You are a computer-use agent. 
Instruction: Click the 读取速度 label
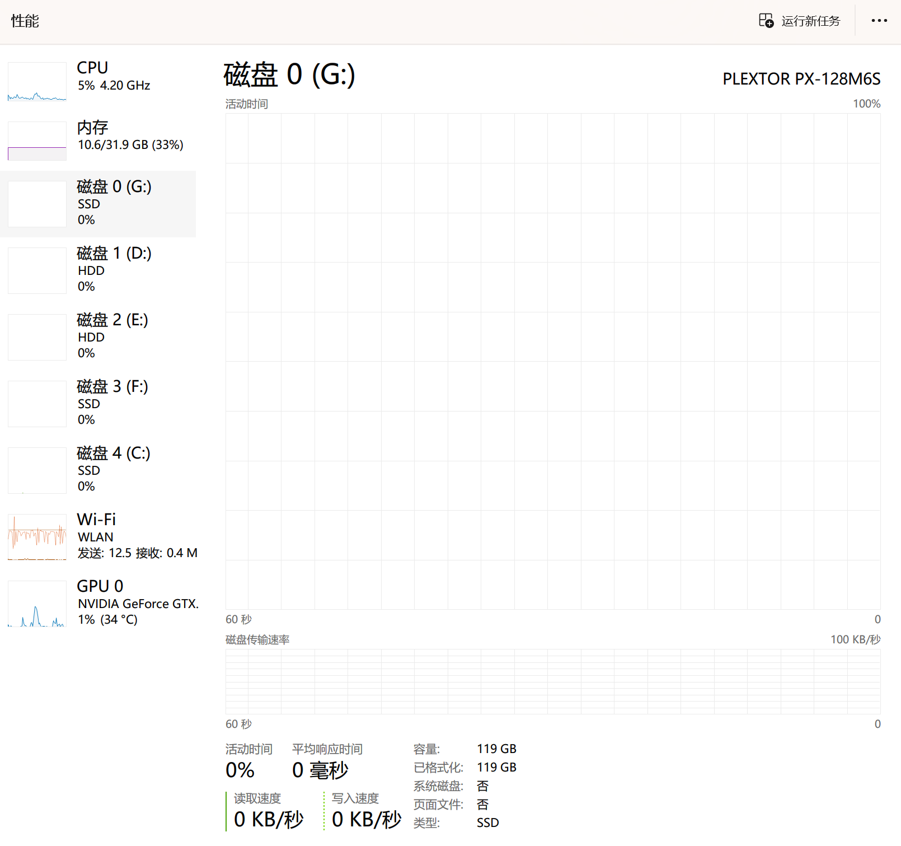257,798
